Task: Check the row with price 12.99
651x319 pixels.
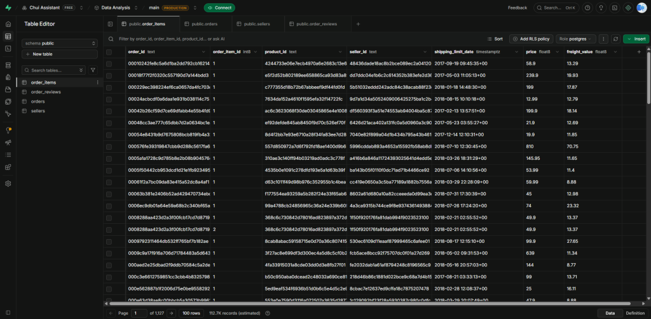Action: pos(109,100)
